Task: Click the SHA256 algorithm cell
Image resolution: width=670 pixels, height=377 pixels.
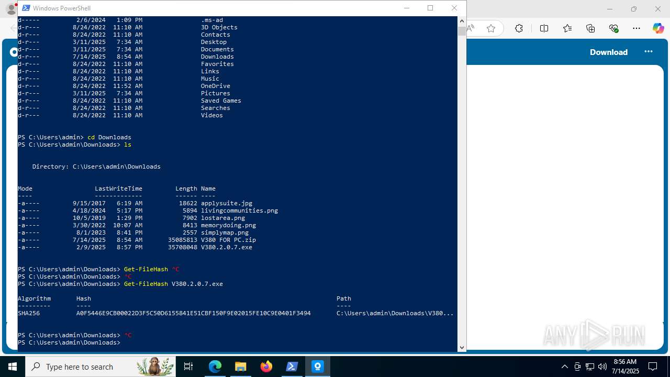Action: tap(29, 313)
